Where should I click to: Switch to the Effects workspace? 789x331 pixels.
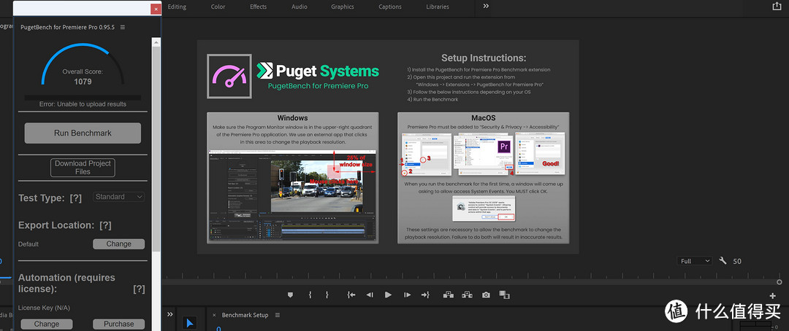pos(259,7)
